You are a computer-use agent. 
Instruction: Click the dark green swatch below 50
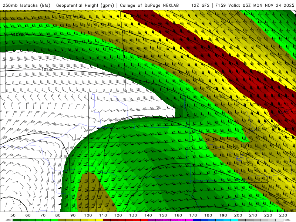tap(17, 220)
